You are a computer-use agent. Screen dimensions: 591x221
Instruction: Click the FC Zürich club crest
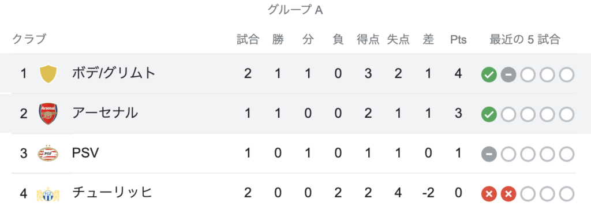click(x=48, y=194)
